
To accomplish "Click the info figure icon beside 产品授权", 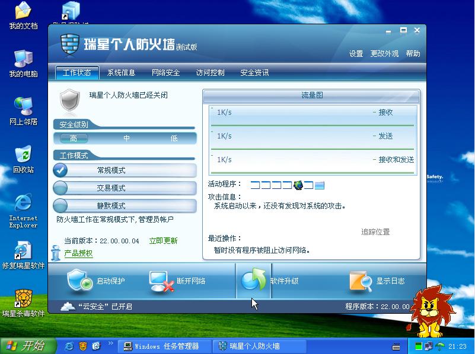I will 56,253.
